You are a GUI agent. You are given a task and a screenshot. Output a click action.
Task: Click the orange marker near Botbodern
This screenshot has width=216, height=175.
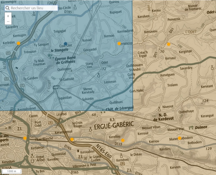179,138
